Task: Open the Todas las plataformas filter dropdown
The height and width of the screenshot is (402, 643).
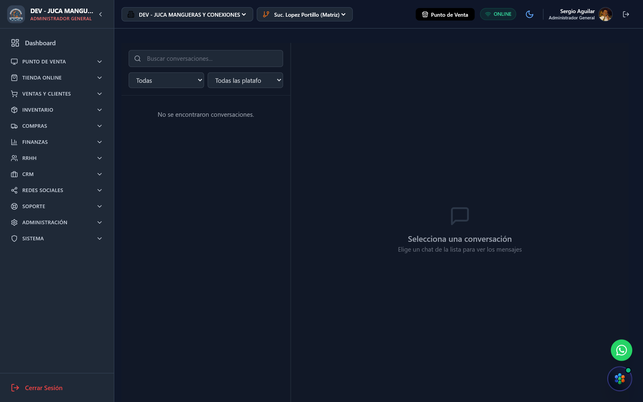Action: 245,80
